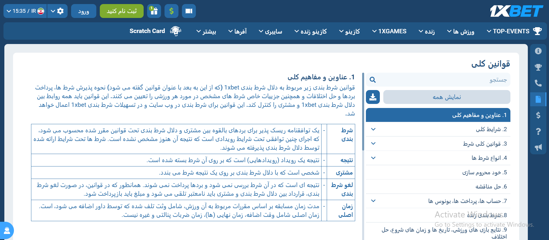Click the ثبت نام کنید register button
The height and width of the screenshot is (240, 549).
pos(122,11)
